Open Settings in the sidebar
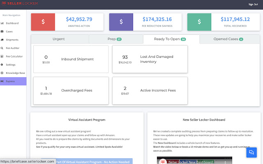263x164 pixels. coord(13,65)
